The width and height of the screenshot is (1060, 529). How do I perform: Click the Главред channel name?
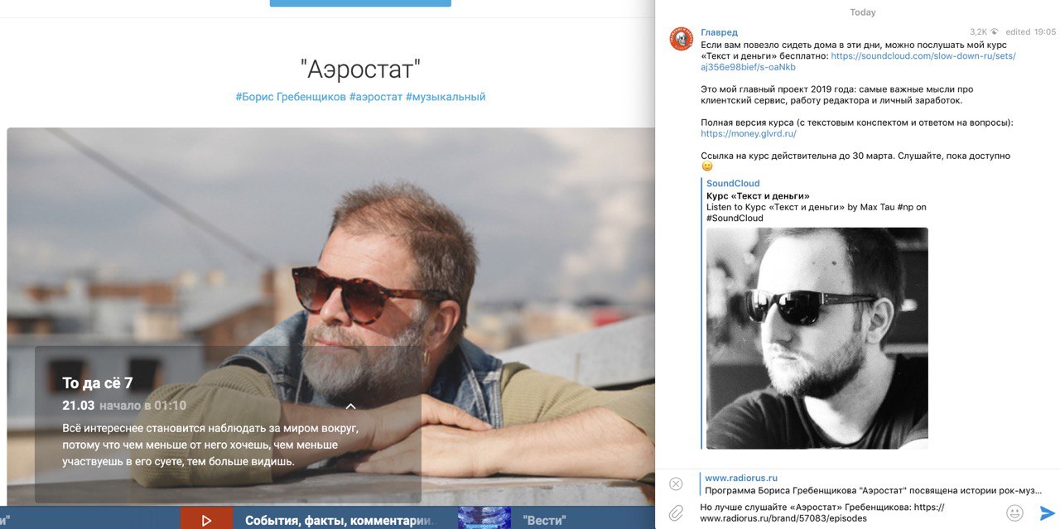click(719, 32)
